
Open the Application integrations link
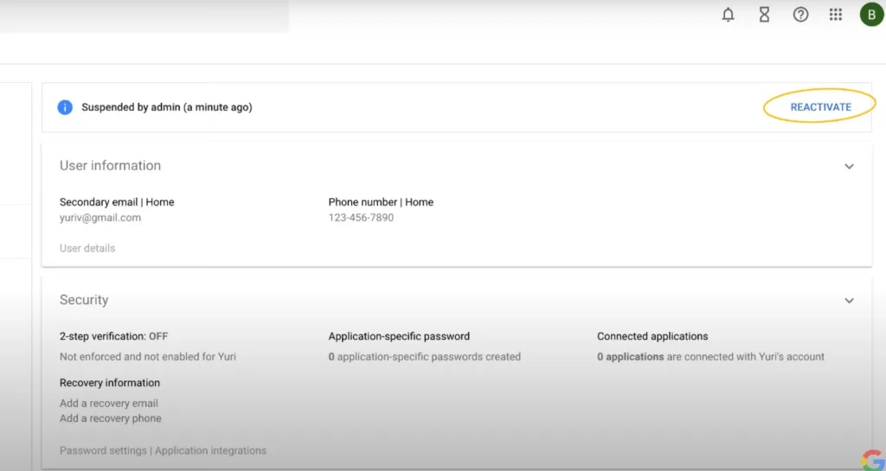click(210, 450)
